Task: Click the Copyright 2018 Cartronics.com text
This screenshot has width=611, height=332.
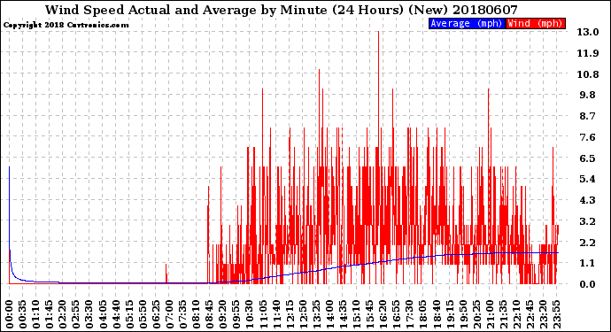Action: pos(66,25)
